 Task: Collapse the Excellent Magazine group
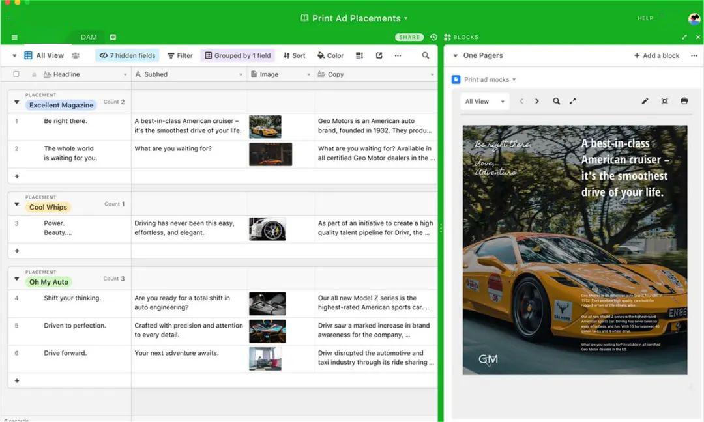(x=16, y=102)
